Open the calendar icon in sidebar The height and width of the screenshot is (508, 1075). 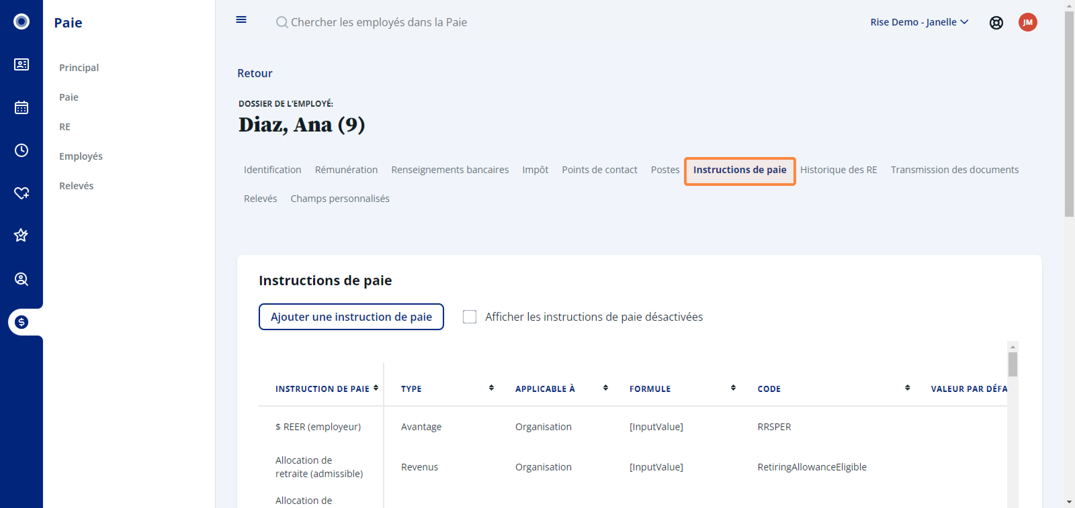coord(21,107)
